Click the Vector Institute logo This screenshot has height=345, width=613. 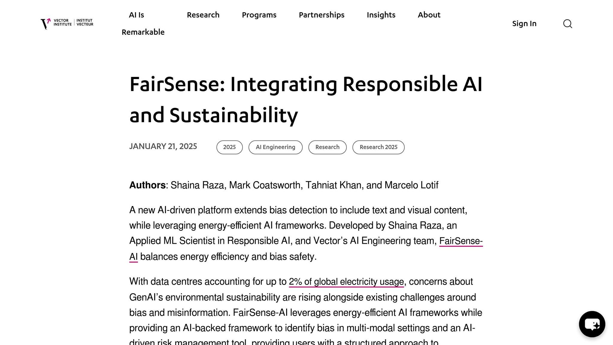67,24
